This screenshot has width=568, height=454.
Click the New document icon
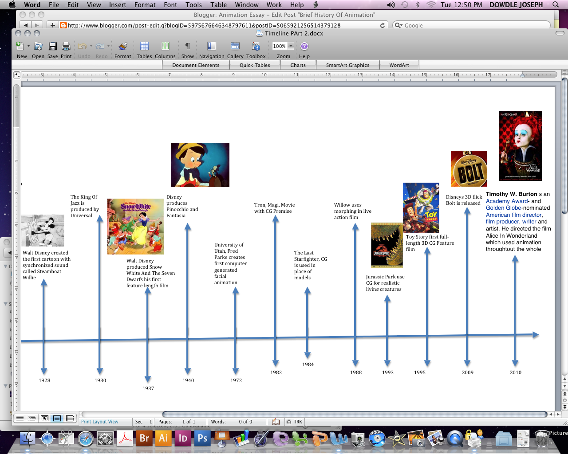[20, 46]
